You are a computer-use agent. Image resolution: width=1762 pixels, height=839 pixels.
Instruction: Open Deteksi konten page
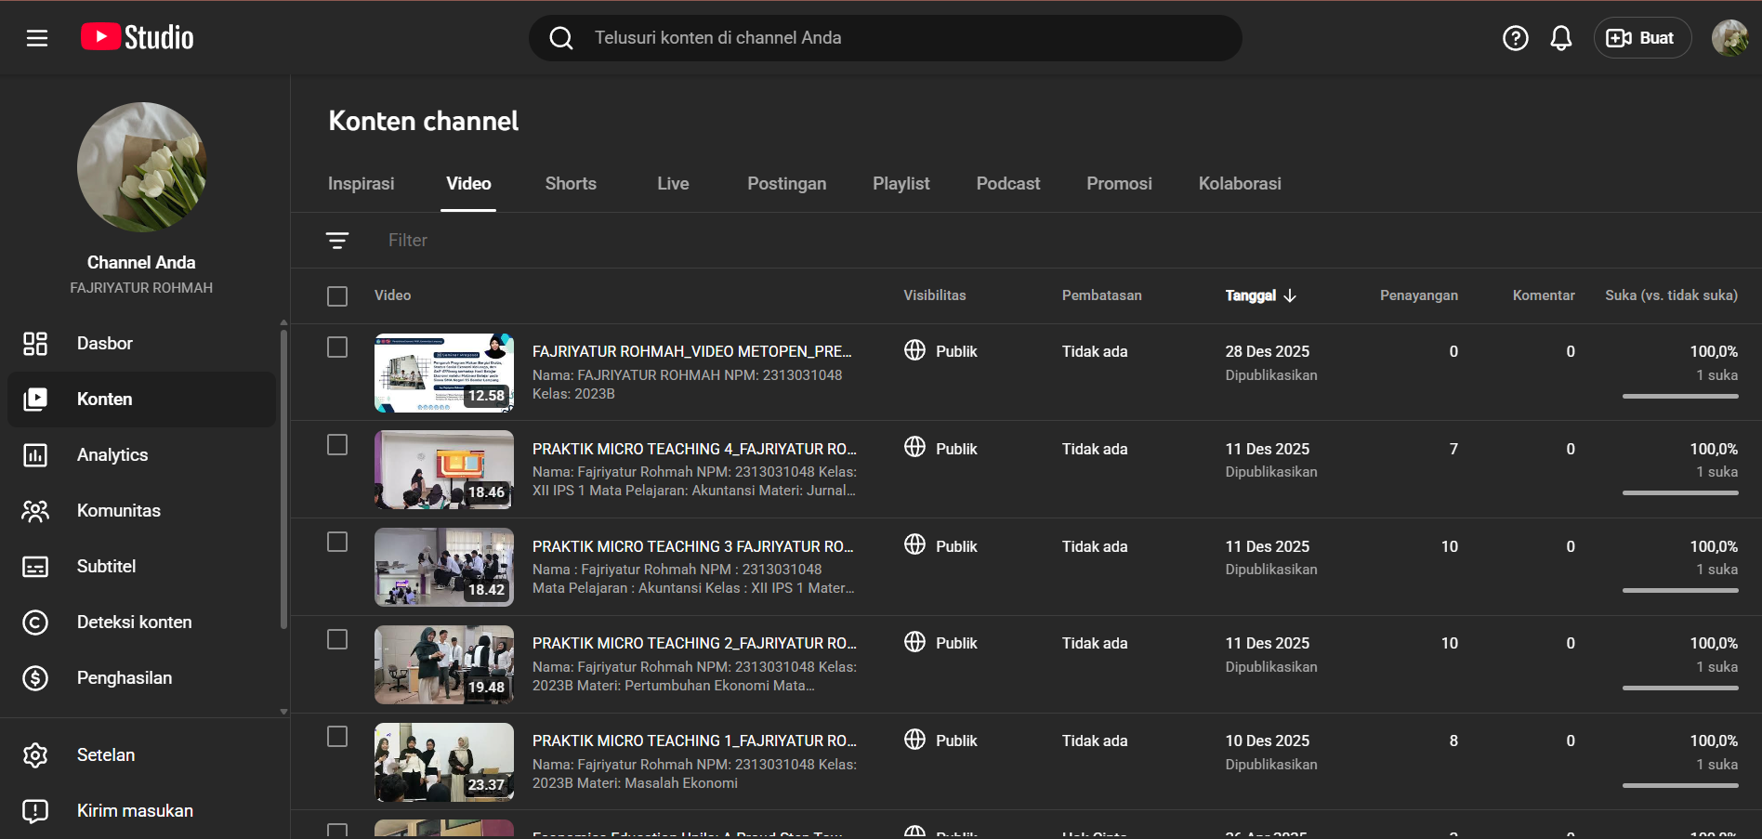pyautogui.click(x=134, y=623)
